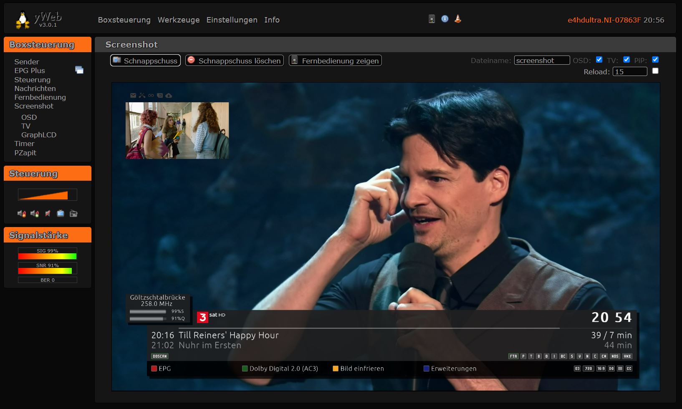The image size is (682, 409).
Task: Open EPG Plus popup window icon
Action: tap(79, 70)
